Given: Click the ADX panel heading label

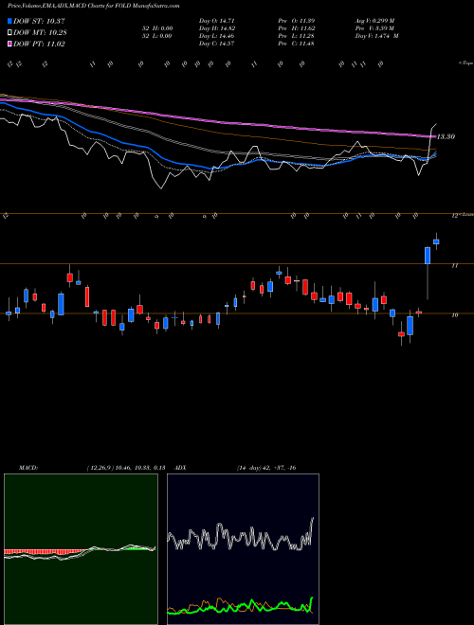Looking at the screenshot, I should click(181, 468).
